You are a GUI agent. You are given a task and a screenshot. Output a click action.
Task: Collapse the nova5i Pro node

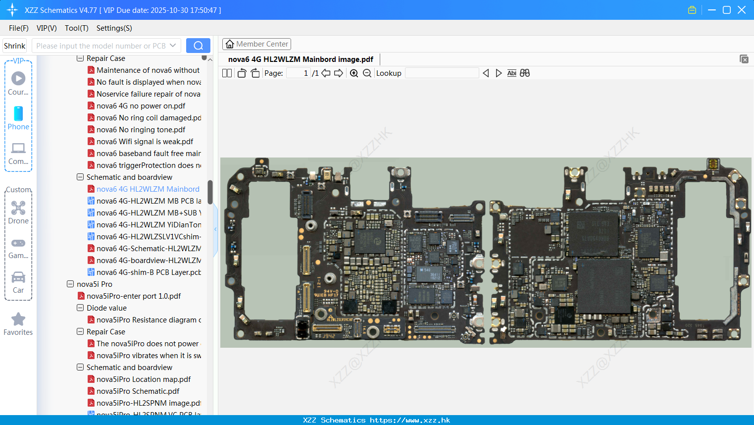click(70, 284)
